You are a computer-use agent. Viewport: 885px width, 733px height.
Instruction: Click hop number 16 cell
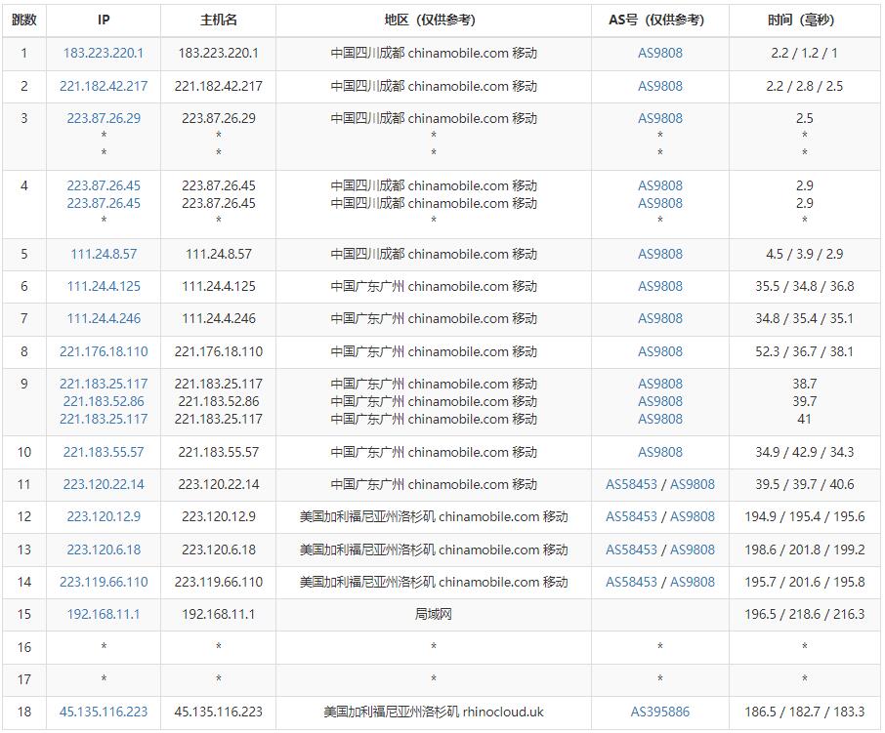(24, 647)
